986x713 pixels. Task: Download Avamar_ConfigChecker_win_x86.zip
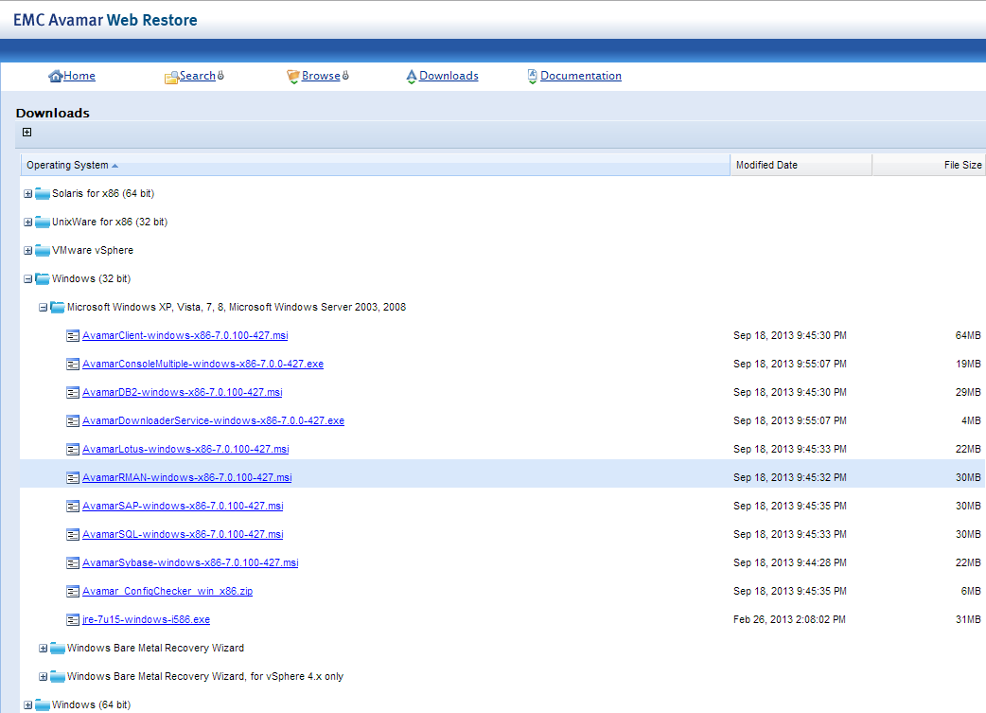coord(167,591)
